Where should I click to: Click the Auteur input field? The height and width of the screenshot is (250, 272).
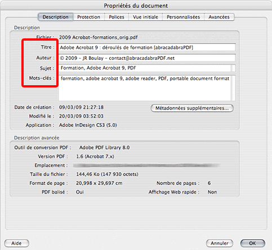147,58
